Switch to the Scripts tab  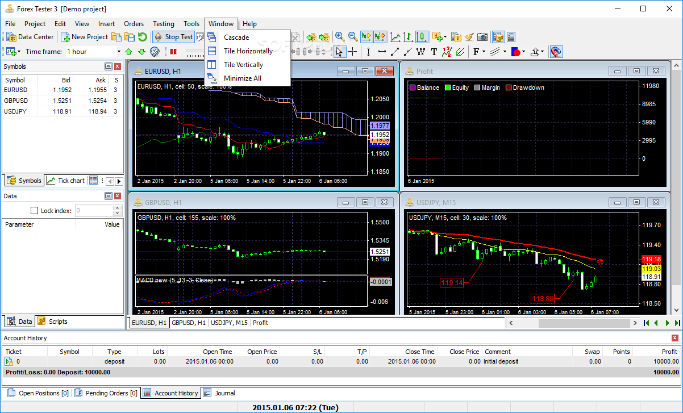point(52,322)
